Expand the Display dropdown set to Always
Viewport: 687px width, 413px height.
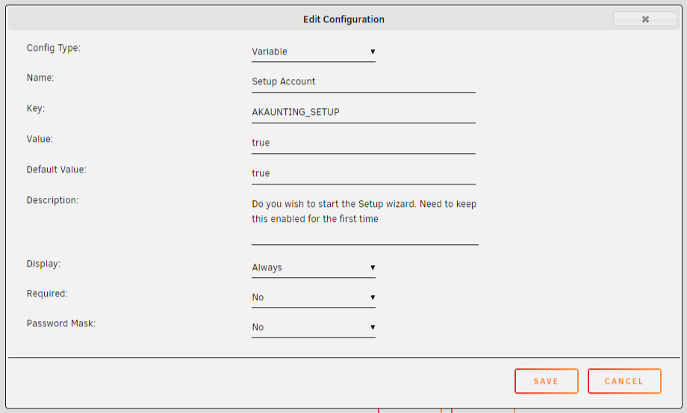[314, 267]
